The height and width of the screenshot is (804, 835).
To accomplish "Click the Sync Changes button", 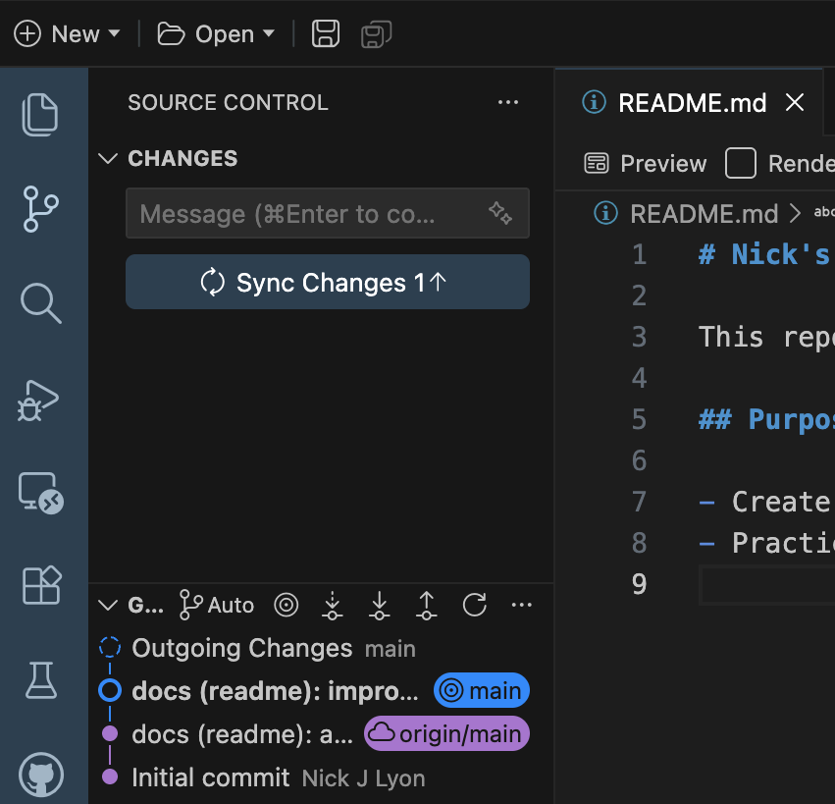I will [x=328, y=283].
